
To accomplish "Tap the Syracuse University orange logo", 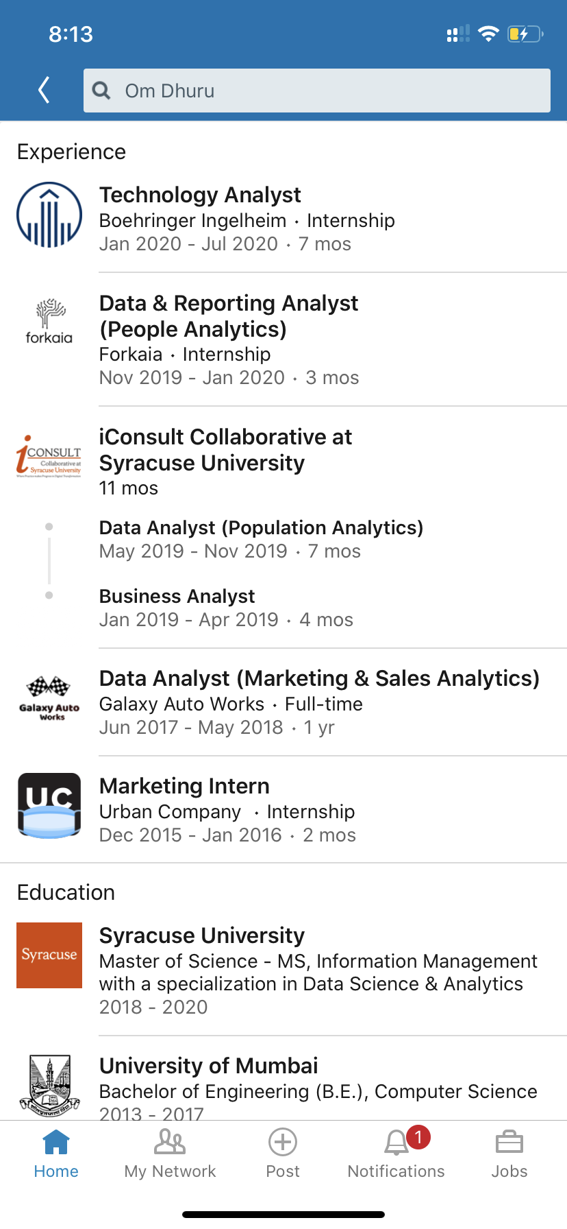I will click(49, 955).
